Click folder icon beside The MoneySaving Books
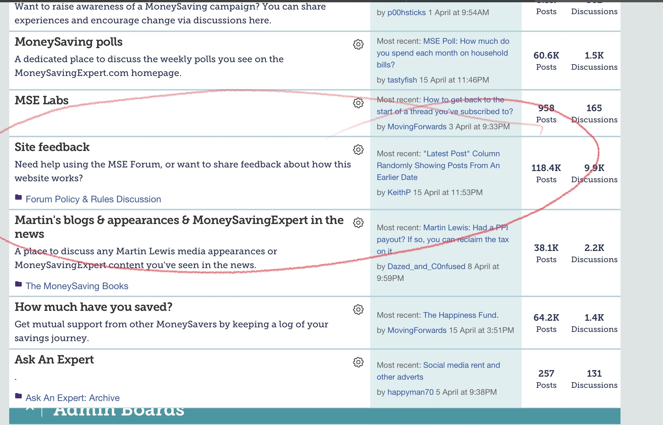The width and height of the screenshot is (663, 425). 18,284
